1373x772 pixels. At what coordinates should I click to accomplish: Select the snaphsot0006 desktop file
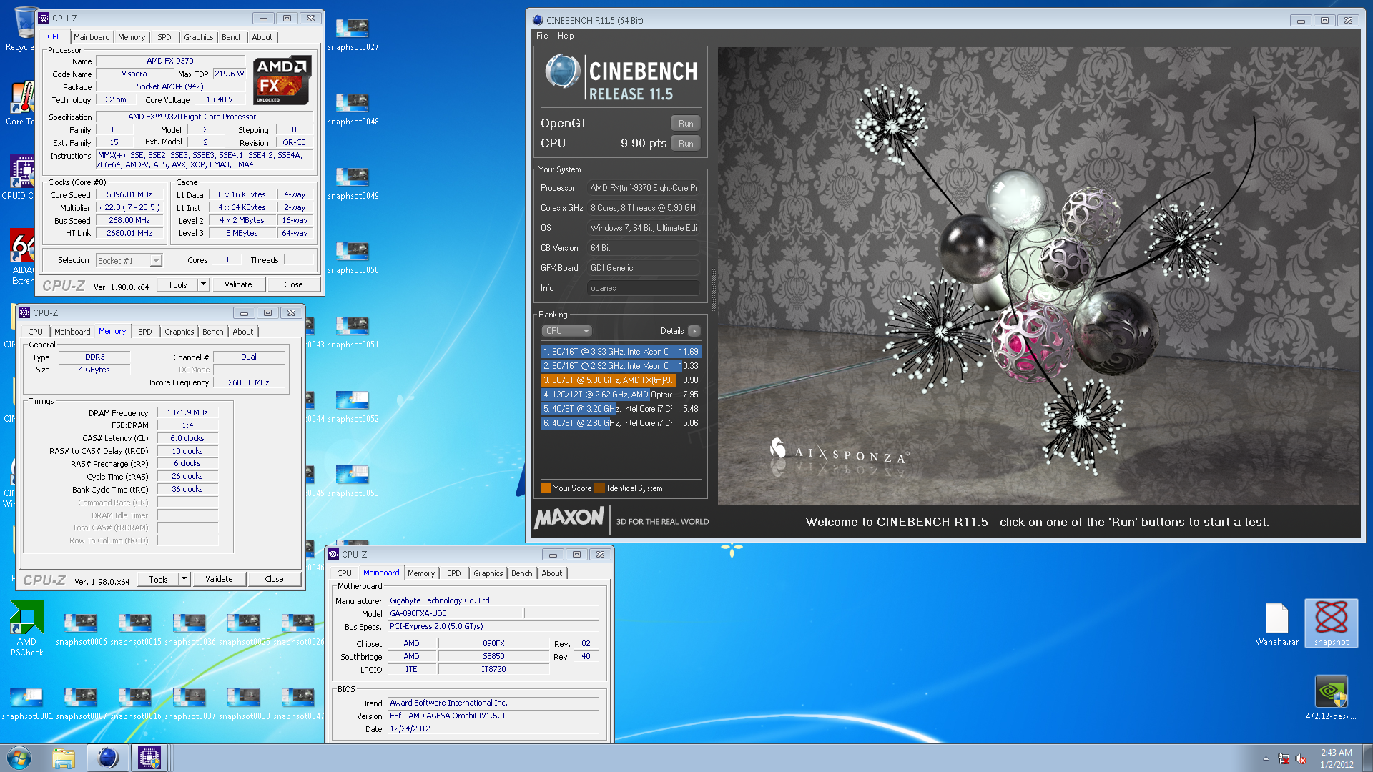tap(81, 629)
